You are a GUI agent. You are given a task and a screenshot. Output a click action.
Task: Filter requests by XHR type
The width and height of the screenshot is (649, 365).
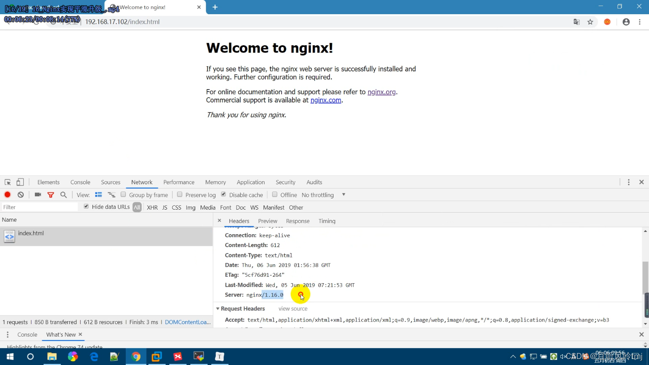tap(152, 207)
